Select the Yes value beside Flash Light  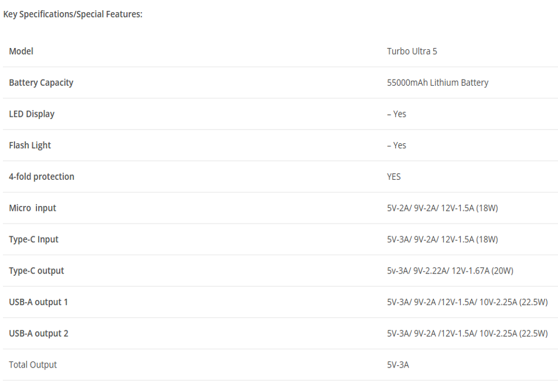(x=397, y=146)
